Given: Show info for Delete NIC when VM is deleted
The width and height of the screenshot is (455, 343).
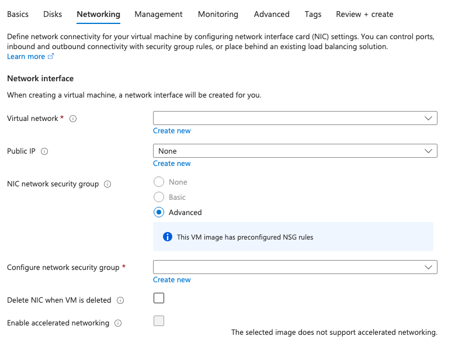Looking at the screenshot, I should [120, 300].
